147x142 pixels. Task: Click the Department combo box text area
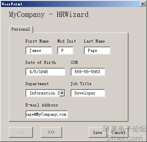tap(43, 93)
